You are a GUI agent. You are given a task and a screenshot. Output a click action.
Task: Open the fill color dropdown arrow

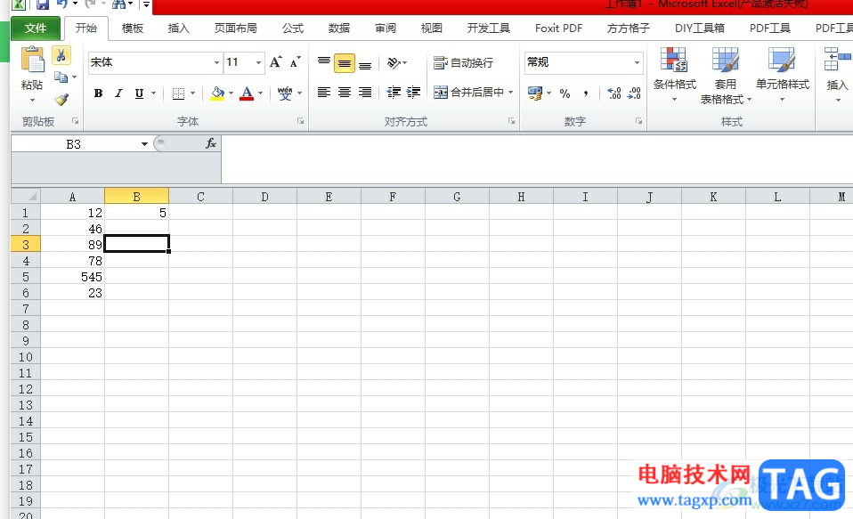[x=232, y=93]
